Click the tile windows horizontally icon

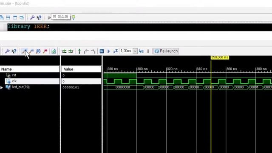coord(8,17)
